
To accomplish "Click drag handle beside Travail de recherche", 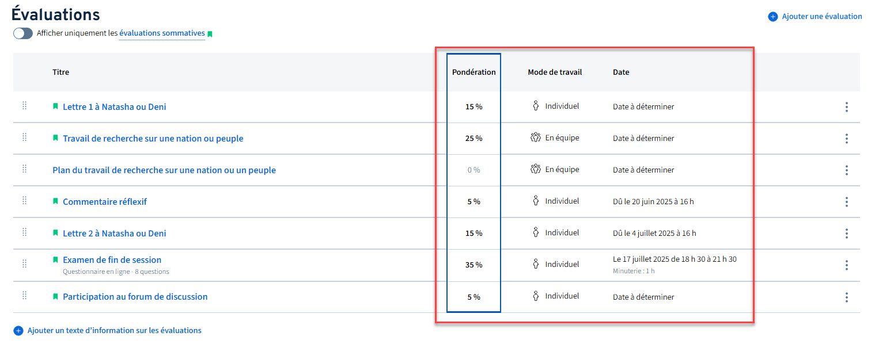I will [24, 137].
